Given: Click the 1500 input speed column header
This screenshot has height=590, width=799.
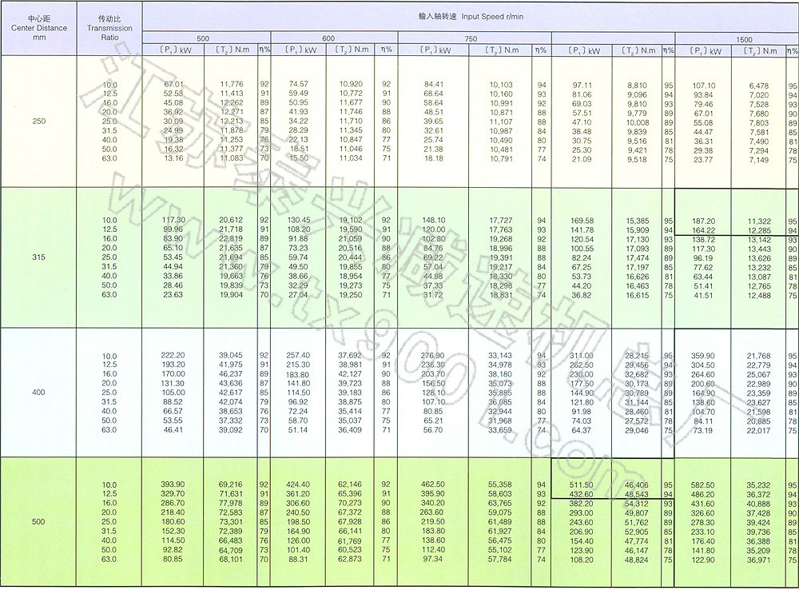Looking at the screenshot, I should pyautogui.click(x=745, y=38).
